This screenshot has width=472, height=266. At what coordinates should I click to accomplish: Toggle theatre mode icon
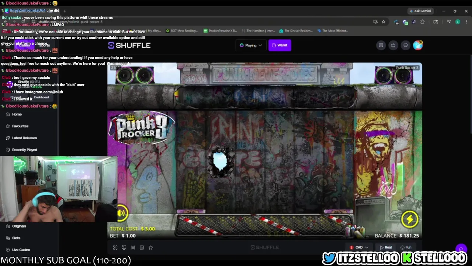tap(124, 248)
